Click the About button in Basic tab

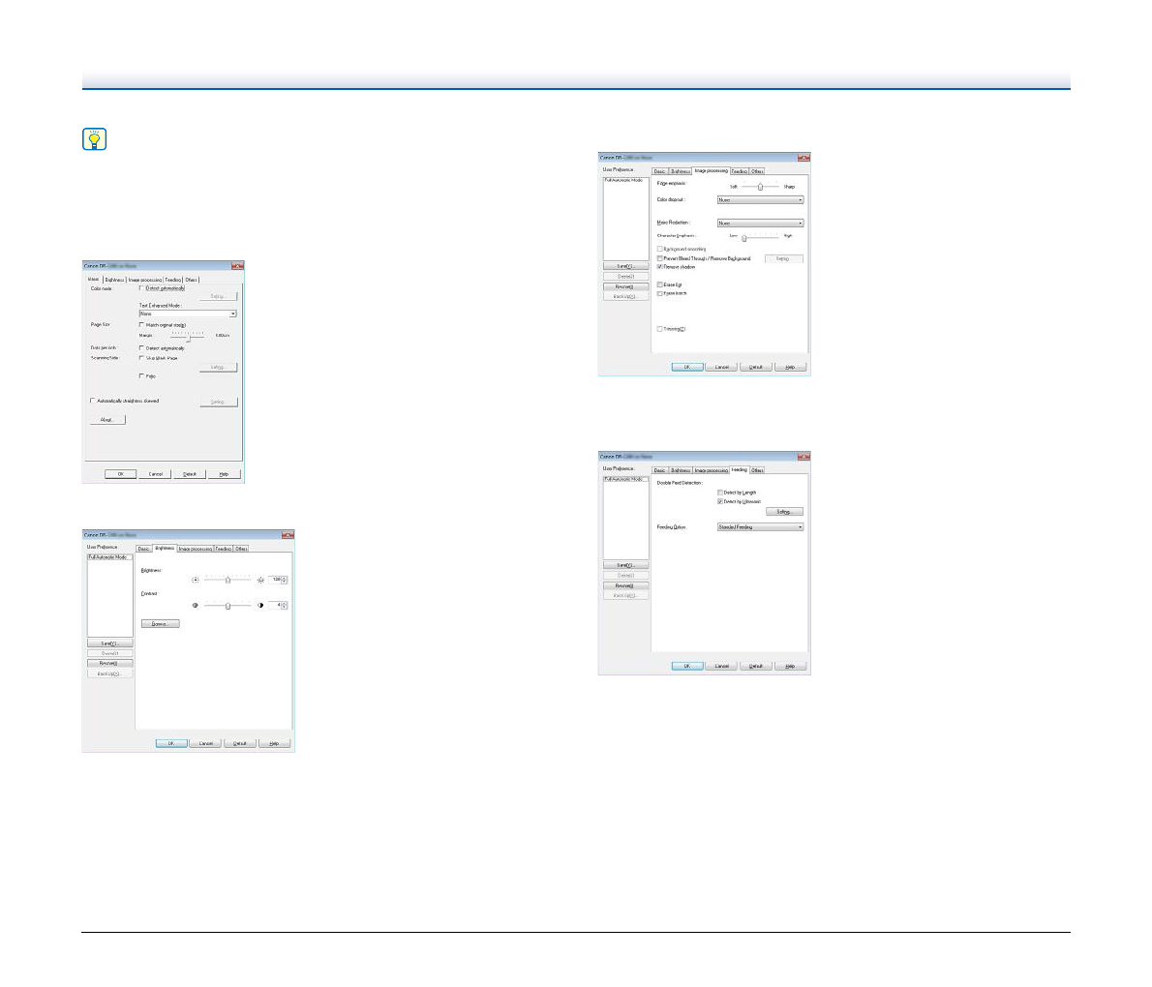[107, 420]
